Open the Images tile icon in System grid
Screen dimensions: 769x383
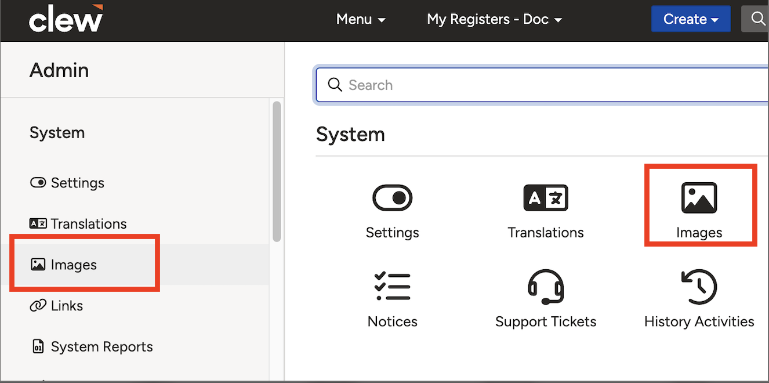(699, 198)
